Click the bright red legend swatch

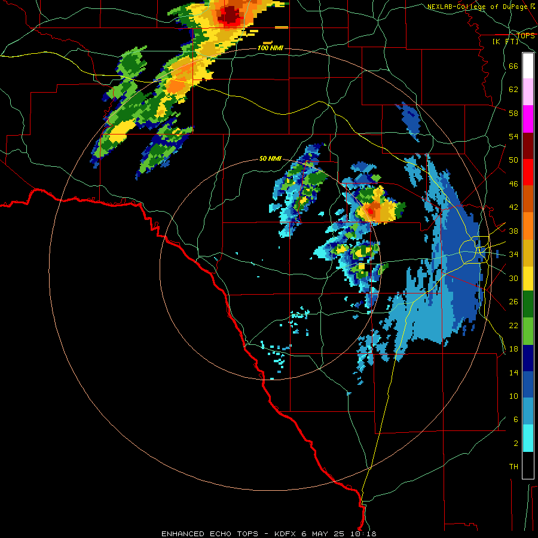coord(528,172)
